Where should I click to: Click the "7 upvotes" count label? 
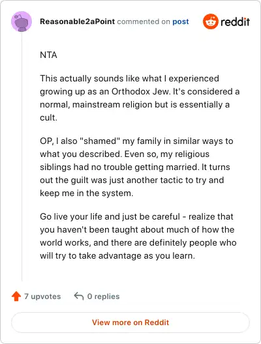[x=42, y=296]
